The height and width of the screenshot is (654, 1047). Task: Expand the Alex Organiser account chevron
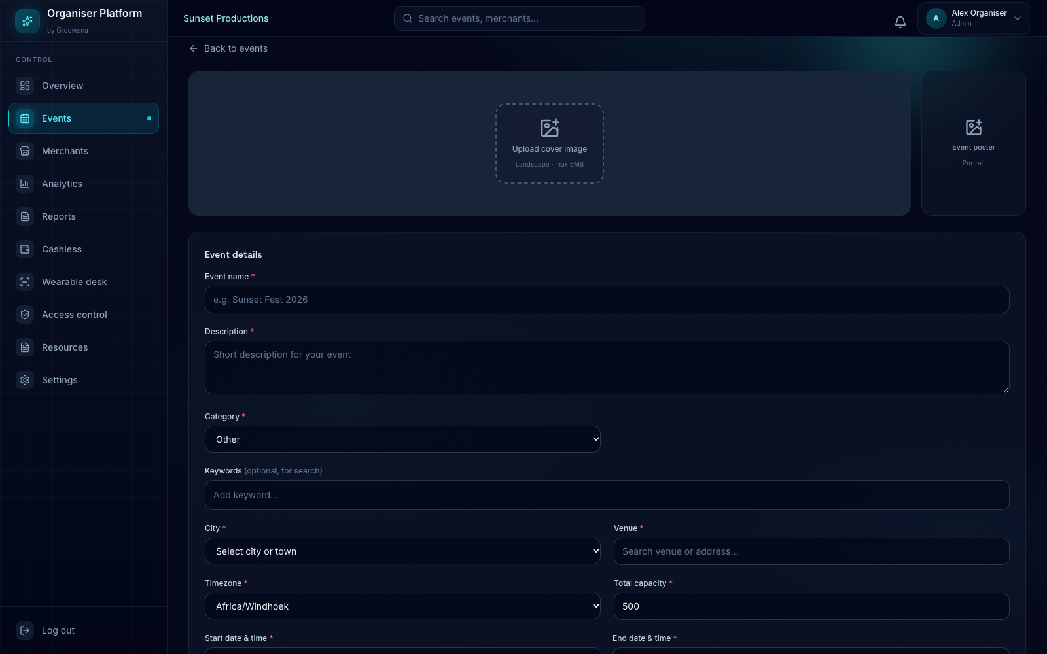(1018, 18)
